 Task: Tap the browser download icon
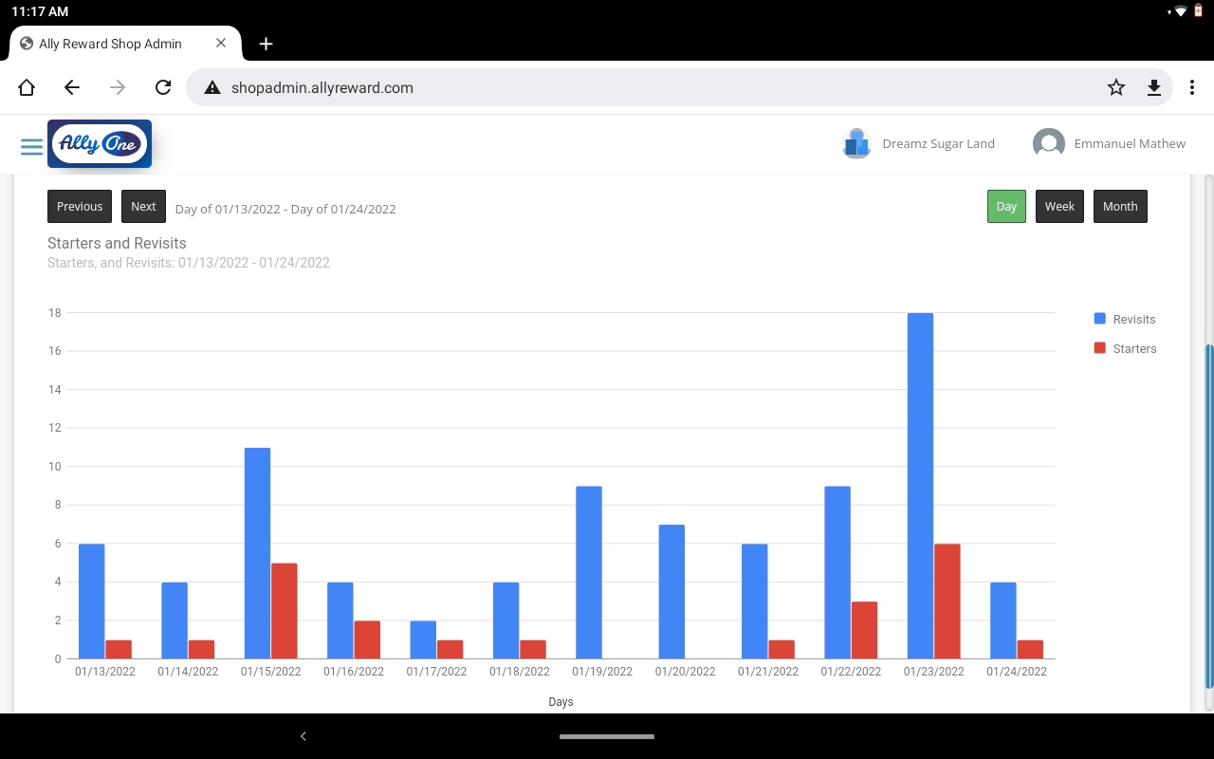coord(1154,87)
